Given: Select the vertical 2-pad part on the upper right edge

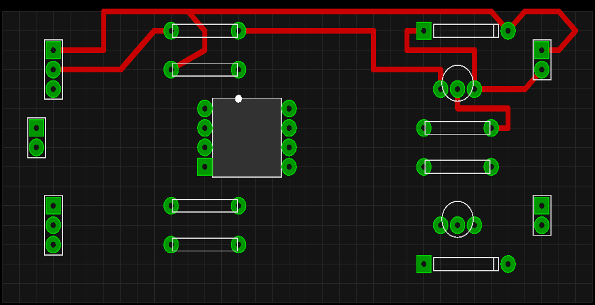Looking at the screenshot, I should coord(542,59).
